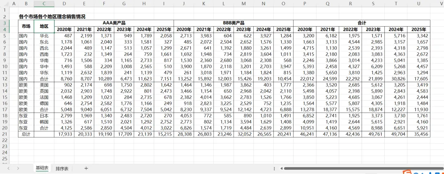
Task: Select column B header
Action: 26,4
